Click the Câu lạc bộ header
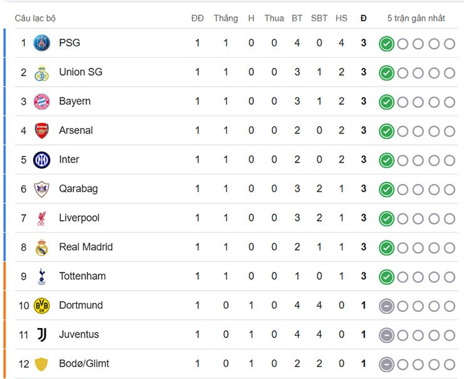This screenshot has width=464, height=379. [35, 18]
